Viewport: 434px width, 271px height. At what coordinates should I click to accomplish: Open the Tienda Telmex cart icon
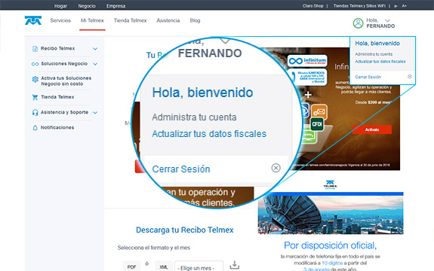(35, 97)
